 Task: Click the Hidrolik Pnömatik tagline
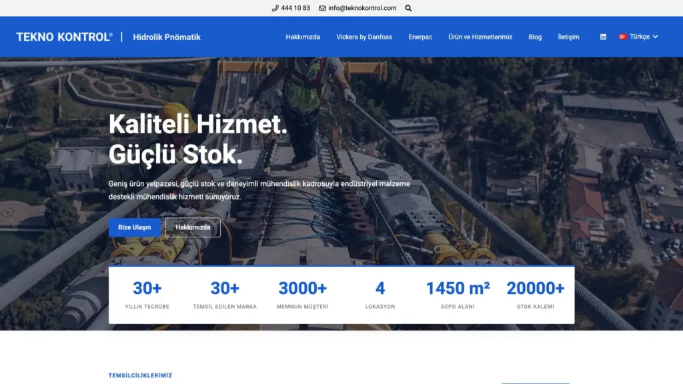pyautogui.click(x=166, y=37)
